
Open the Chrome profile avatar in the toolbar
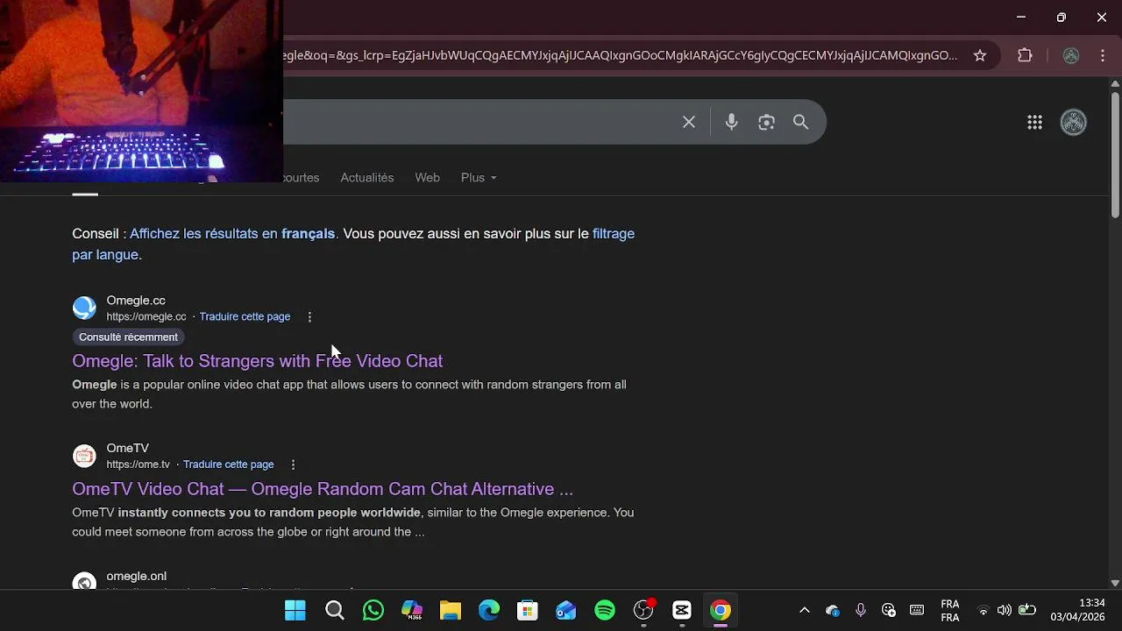click(x=1071, y=55)
